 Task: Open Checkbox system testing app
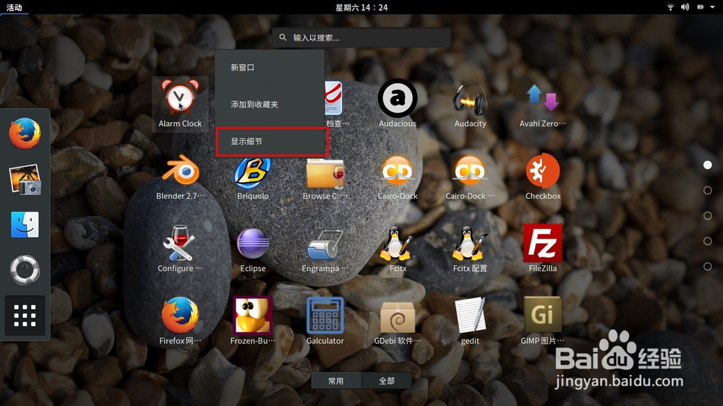pyautogui.click(x=543, y=170)
